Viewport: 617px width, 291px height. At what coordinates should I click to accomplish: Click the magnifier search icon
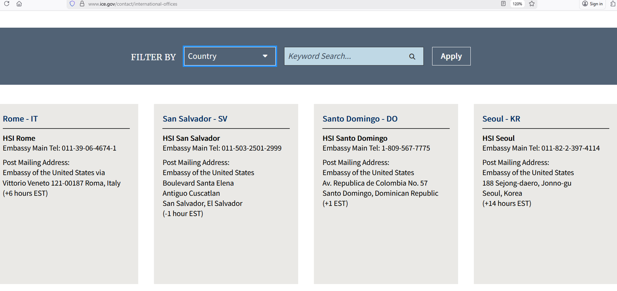click(x=412, y=56)
